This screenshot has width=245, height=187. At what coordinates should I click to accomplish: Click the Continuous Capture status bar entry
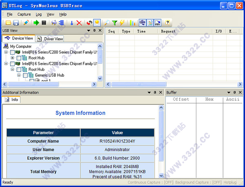click(150, 182)
